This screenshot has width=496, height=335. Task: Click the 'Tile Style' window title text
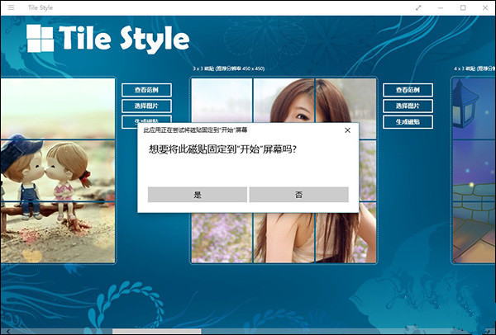tap(41, 7)
